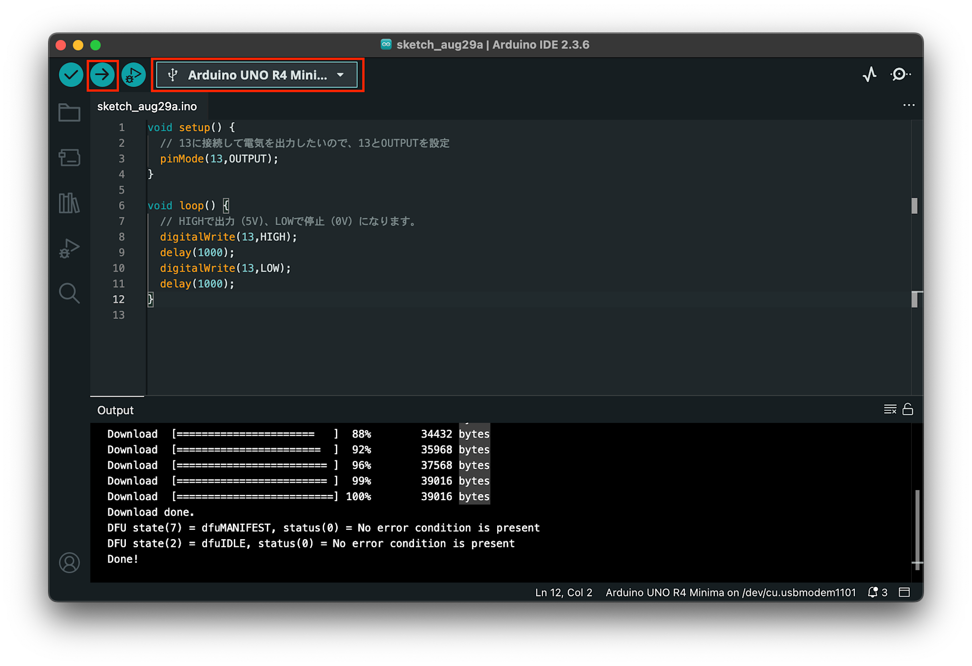Open the Debug sidebar panel

point(69,248)
